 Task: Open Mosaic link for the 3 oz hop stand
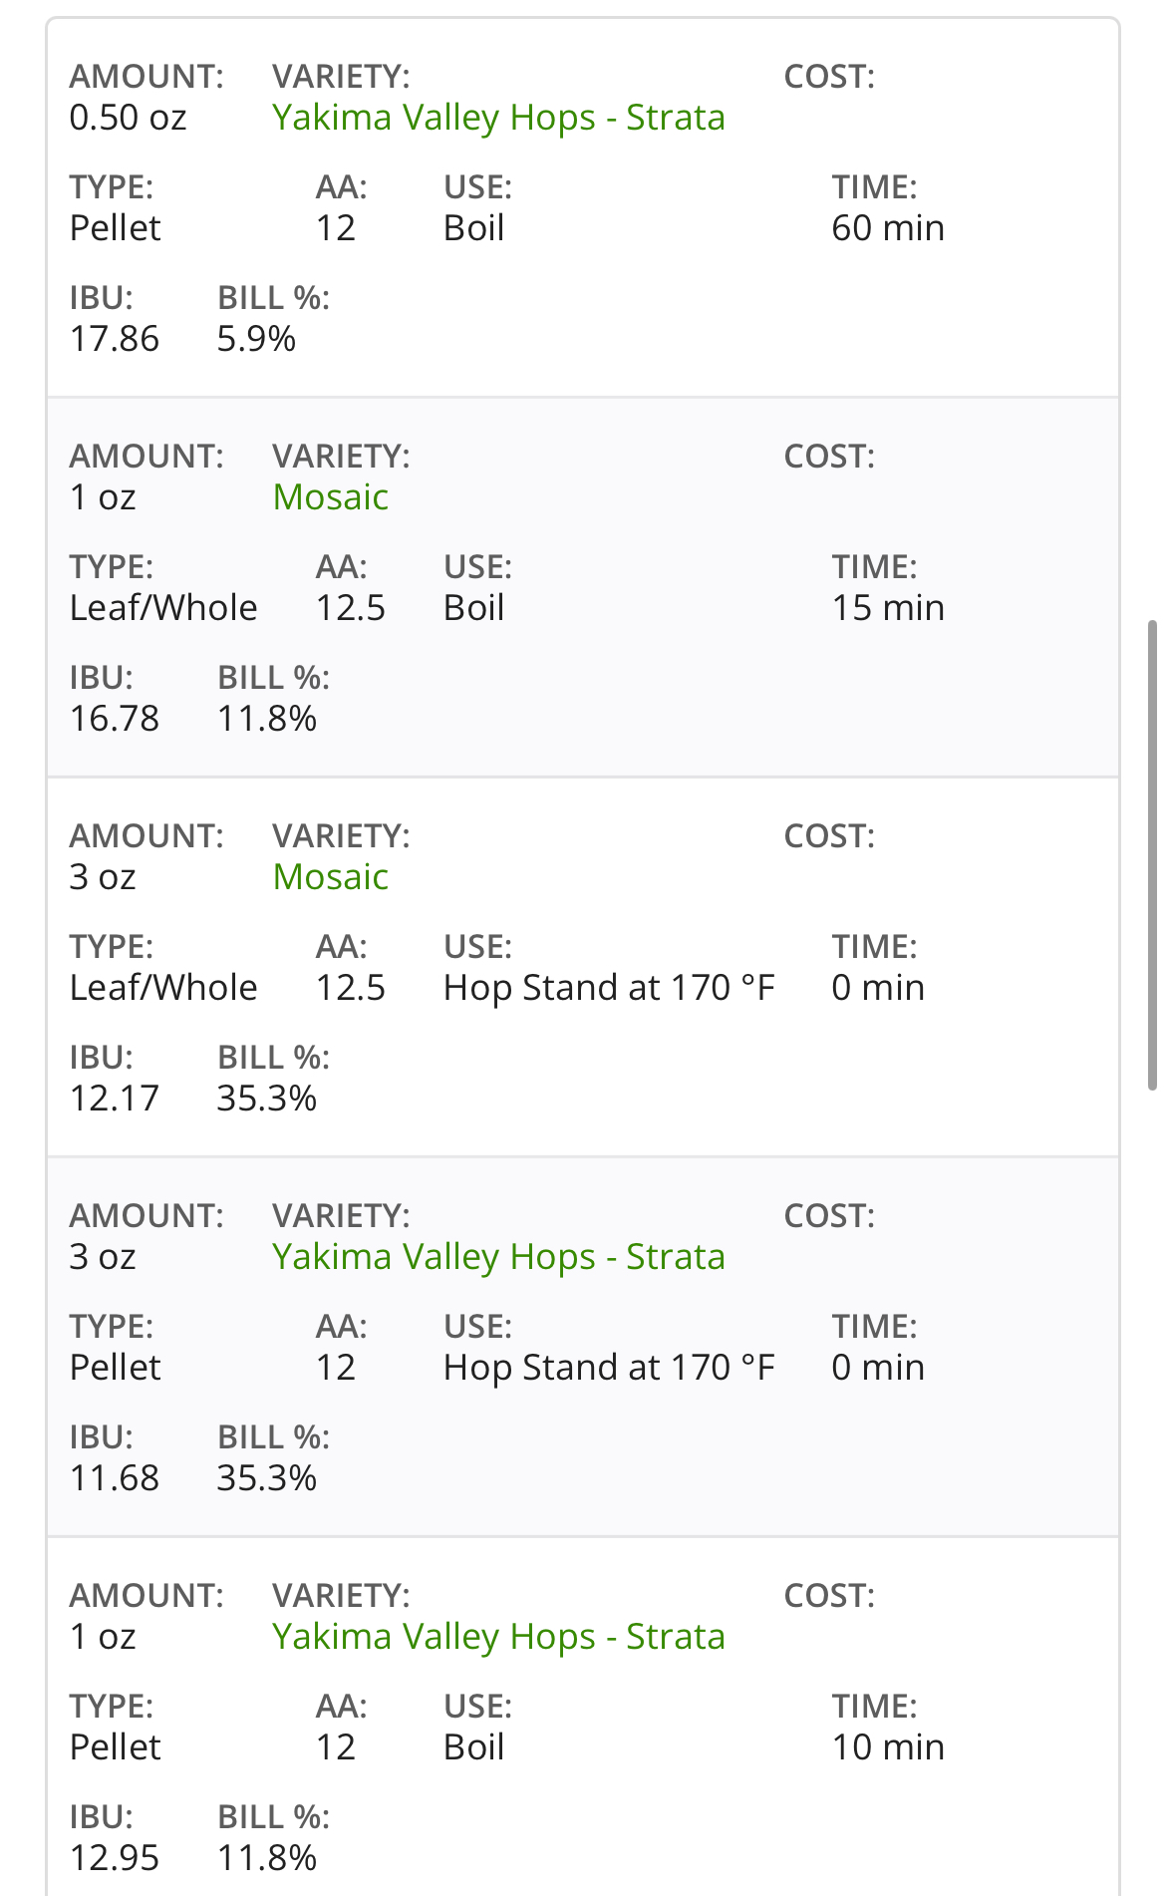coord(331,877)
